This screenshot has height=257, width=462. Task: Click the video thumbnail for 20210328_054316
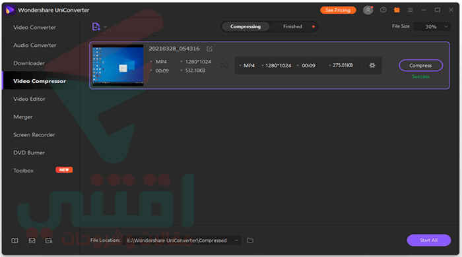118,65
